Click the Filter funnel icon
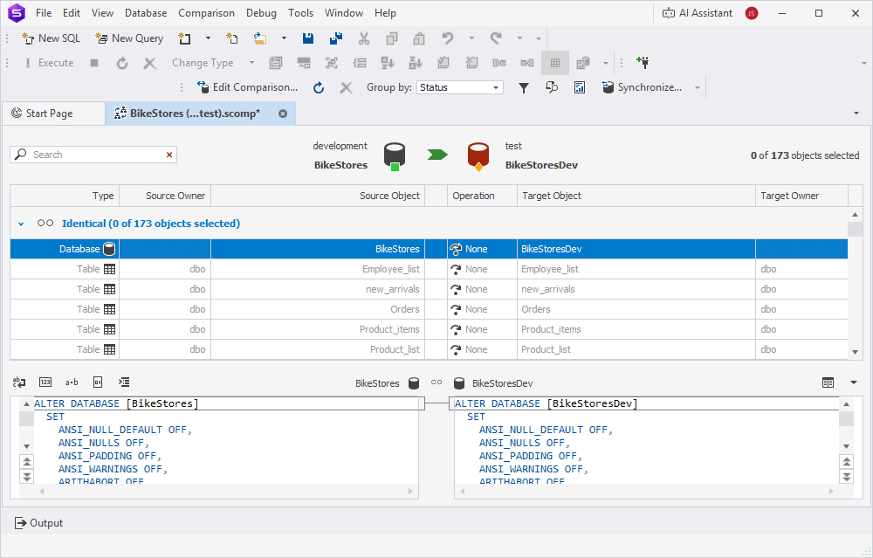The height and width of the screenshot is (558, 873). tap(524, 87)
